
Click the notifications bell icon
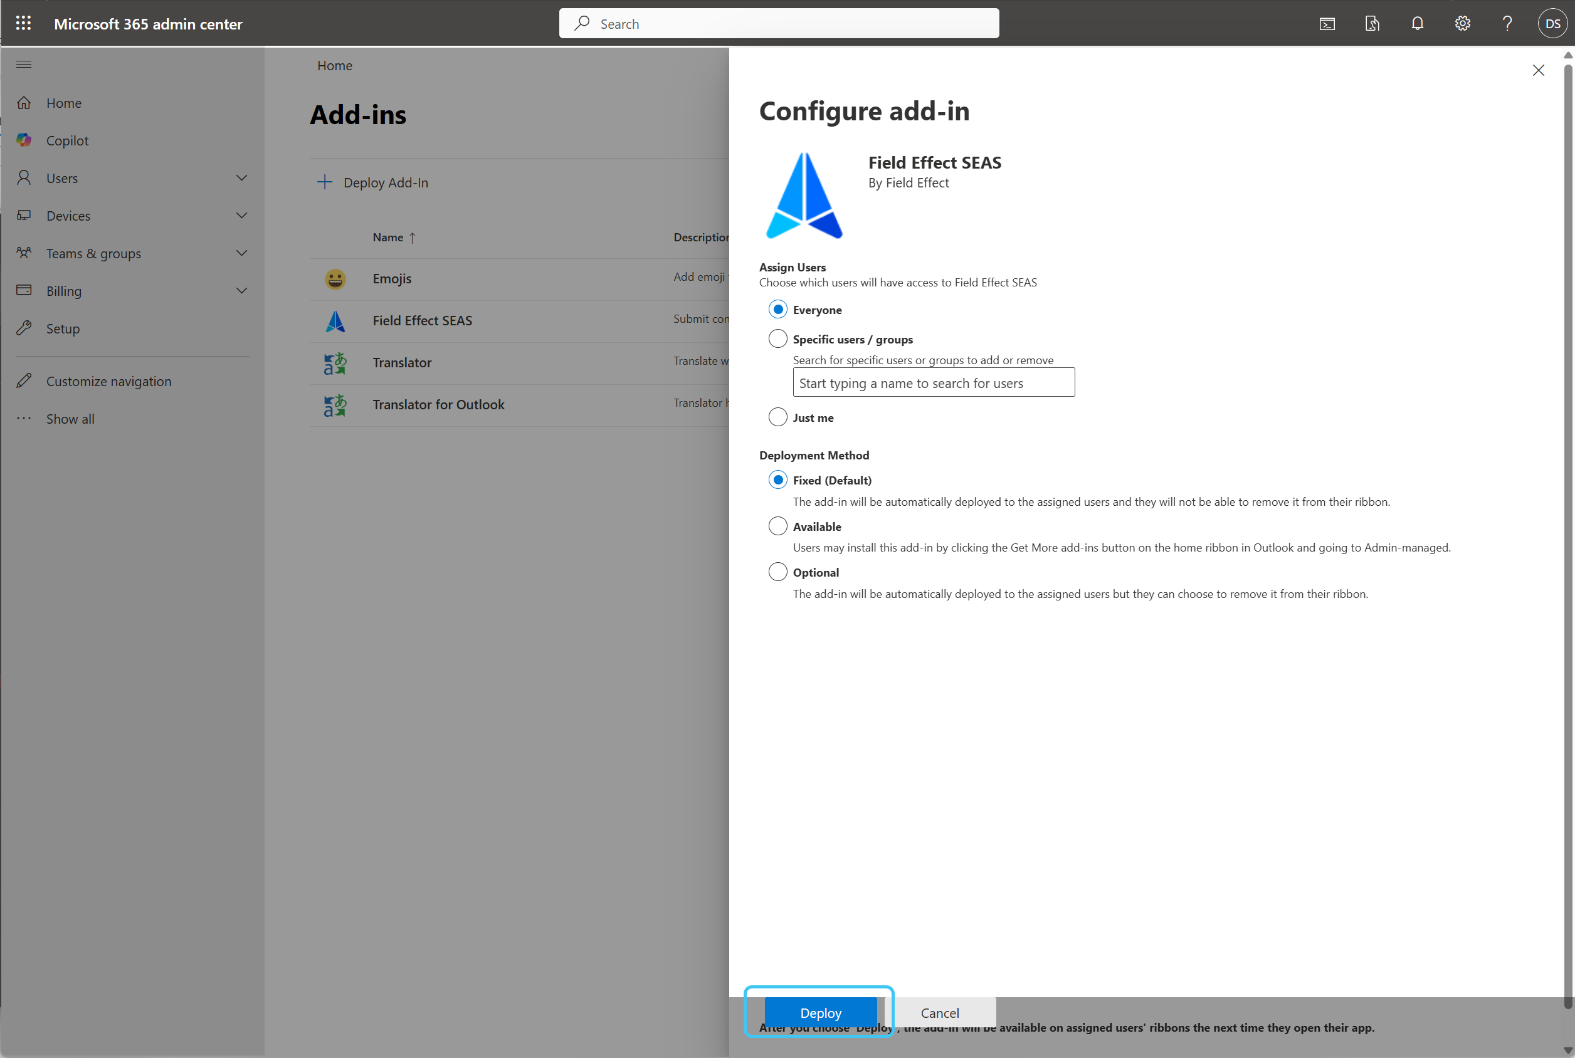click(1417, 24)
